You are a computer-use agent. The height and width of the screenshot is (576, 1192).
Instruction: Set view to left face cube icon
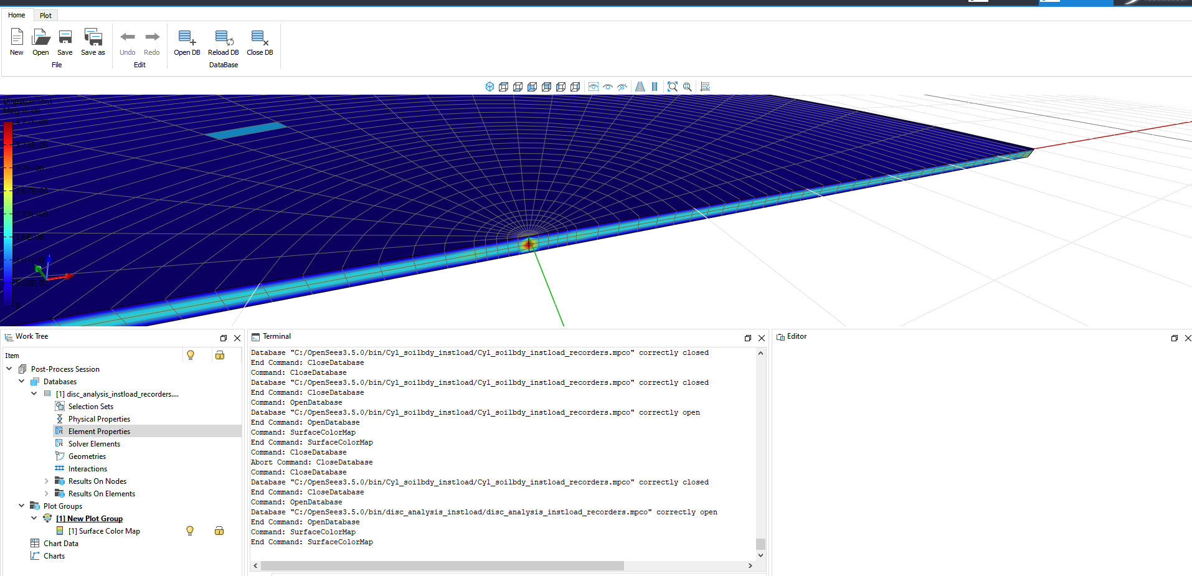(561, 87)
